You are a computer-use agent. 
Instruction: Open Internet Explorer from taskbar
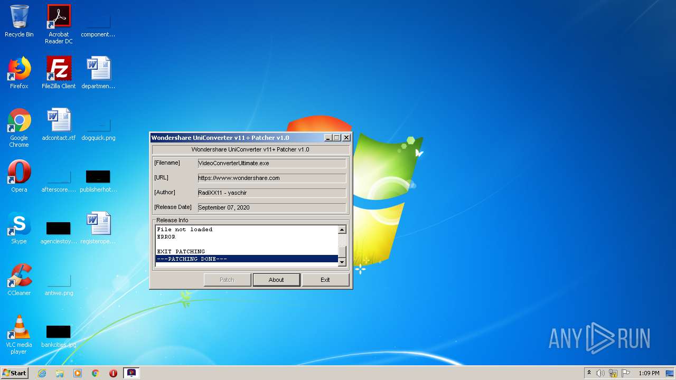[42, 373]
